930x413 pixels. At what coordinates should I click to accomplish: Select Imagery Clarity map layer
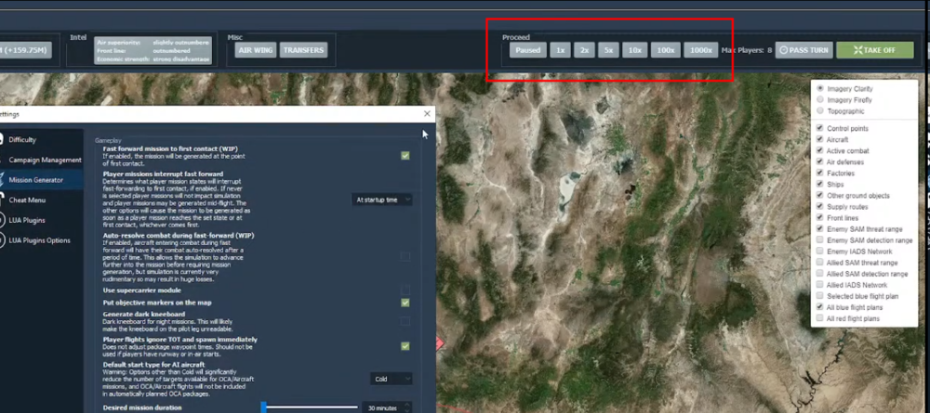tap(820, 88)
